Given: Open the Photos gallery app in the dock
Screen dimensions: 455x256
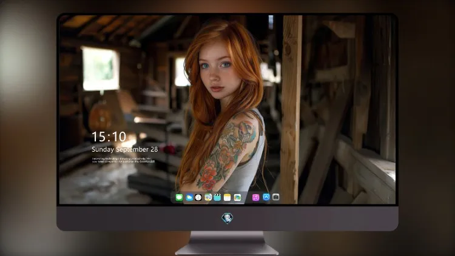Looking at the screenshot, I should [237, 197].
